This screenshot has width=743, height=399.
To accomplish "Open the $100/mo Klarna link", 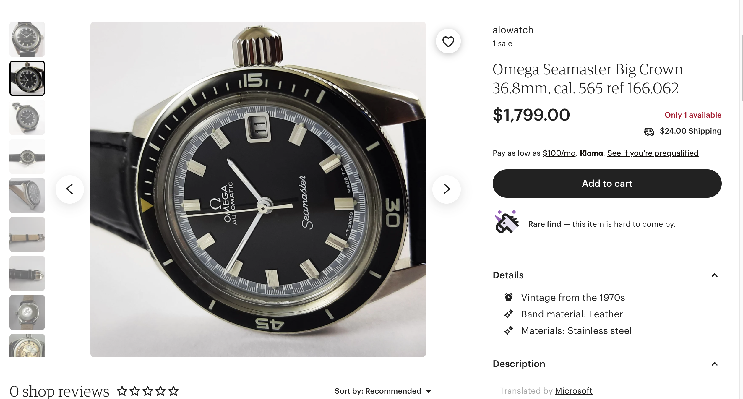I will (x=559, y=153).
